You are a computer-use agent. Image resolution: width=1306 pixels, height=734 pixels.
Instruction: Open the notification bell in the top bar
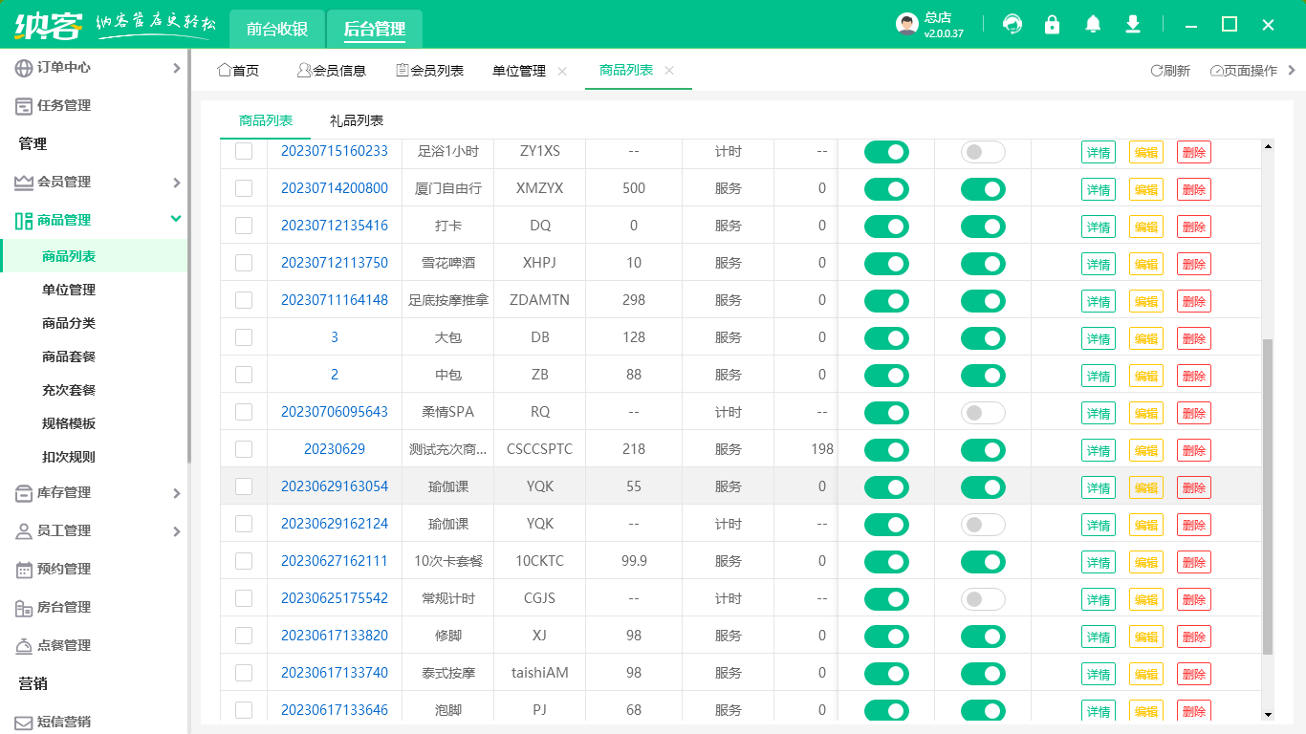(x=1093, y=24)
